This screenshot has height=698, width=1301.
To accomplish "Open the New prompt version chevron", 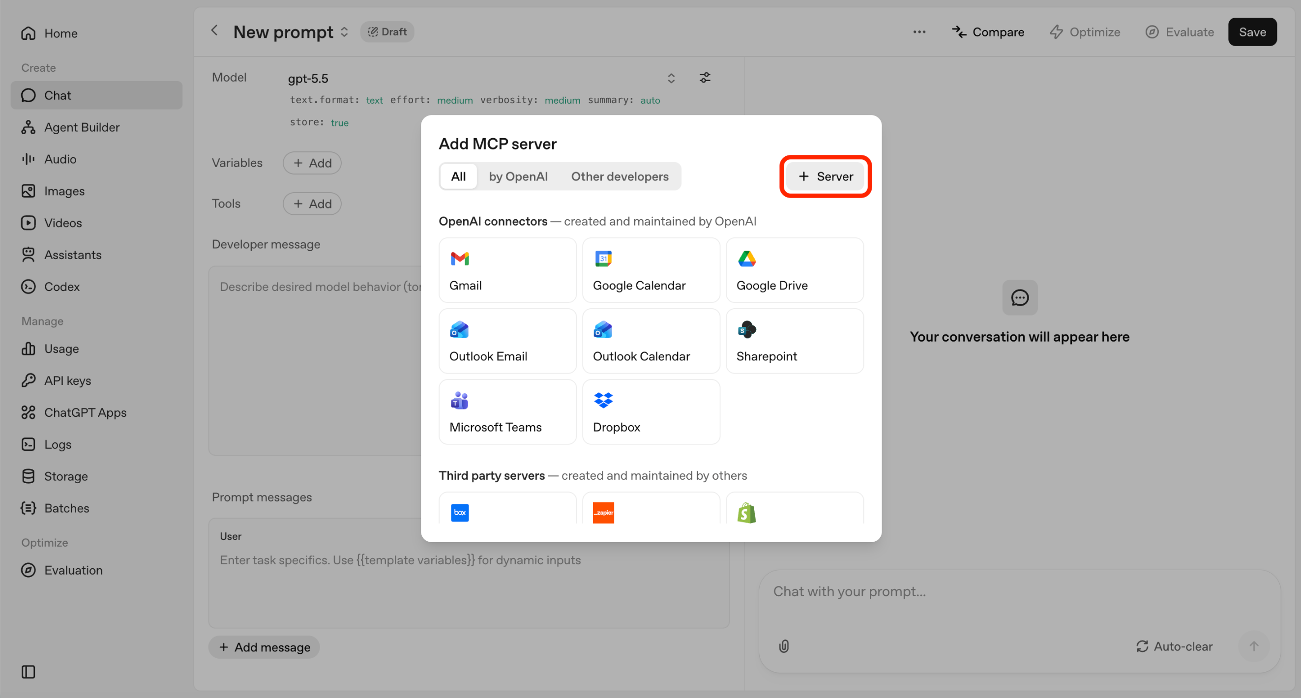I will pyautogui.click(x=345, y=32).
